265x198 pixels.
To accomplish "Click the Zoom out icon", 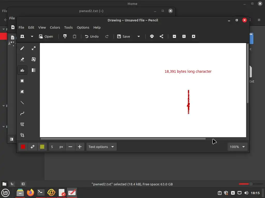I will click(174, 36).
